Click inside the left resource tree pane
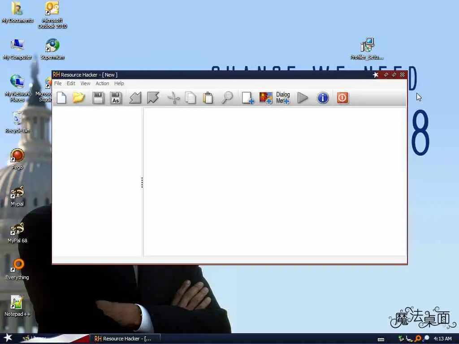Screen dimensions: 459x344 coord(97,182)
